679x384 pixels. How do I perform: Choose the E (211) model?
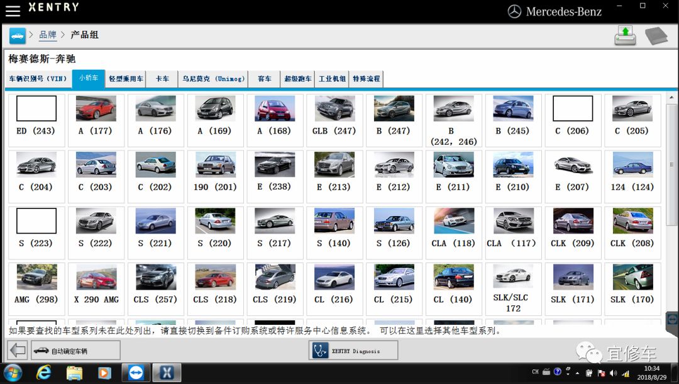454,176
